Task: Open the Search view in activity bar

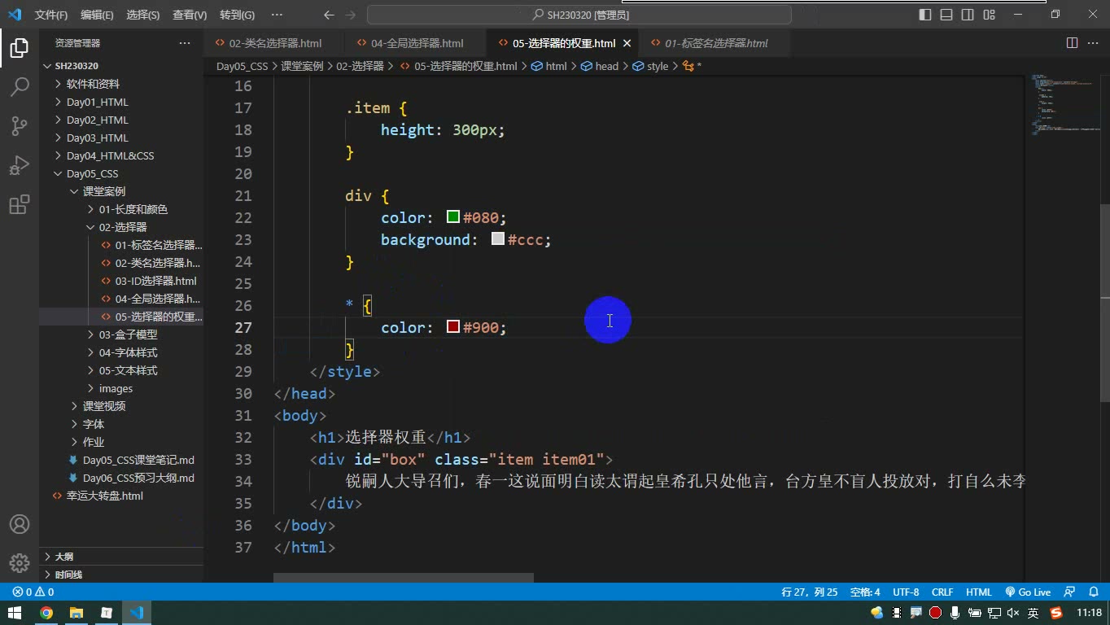Action: pos(20,86)
